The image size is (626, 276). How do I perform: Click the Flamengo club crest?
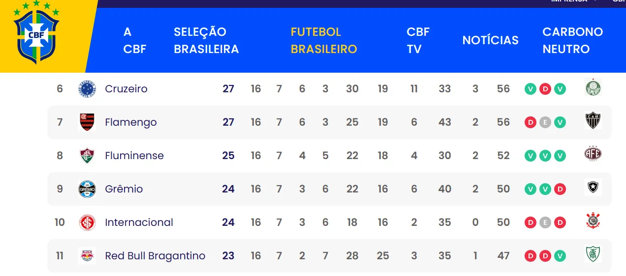[x=87, y=122]
